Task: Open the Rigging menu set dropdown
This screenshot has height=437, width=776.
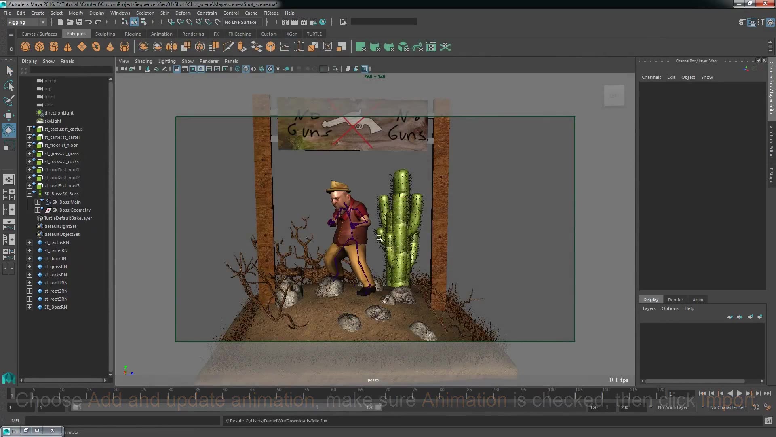Action: pyautogui.click(x=26, y=22)
